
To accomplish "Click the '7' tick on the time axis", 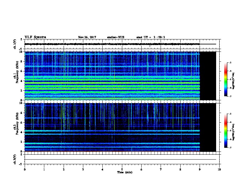I will (161, 170).
